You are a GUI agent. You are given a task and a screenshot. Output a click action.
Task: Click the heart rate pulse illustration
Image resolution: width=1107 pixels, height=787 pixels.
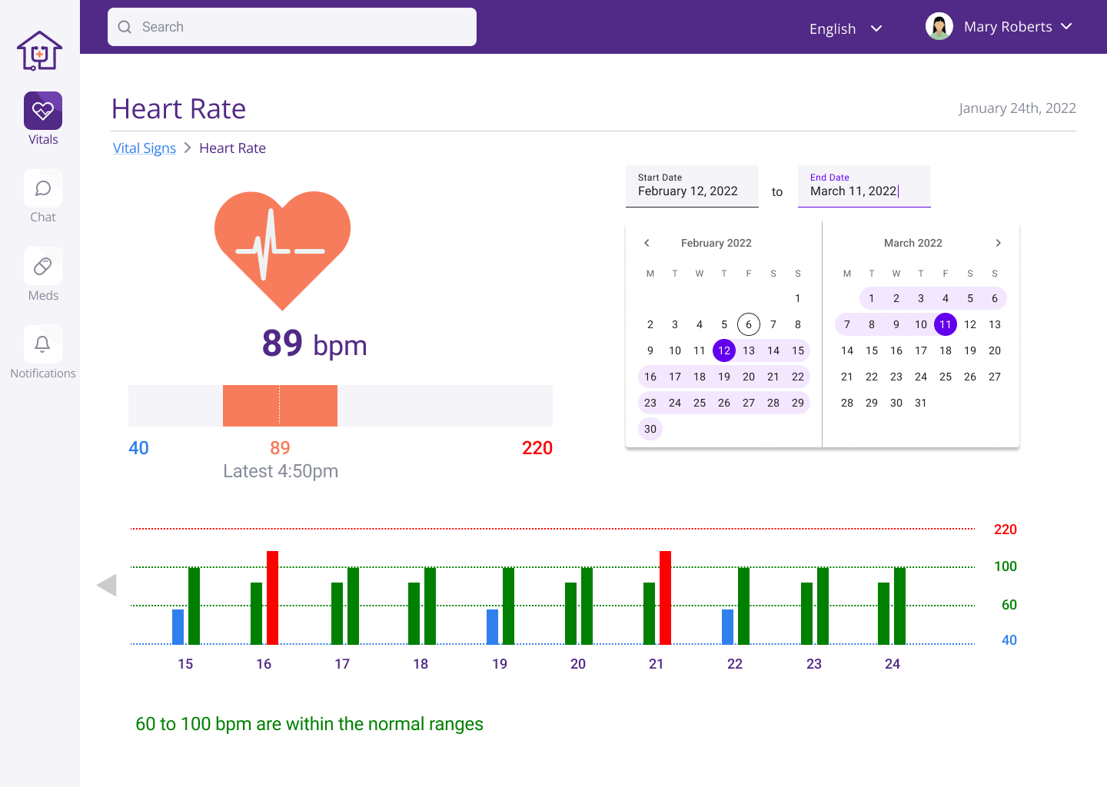point(281,246)
